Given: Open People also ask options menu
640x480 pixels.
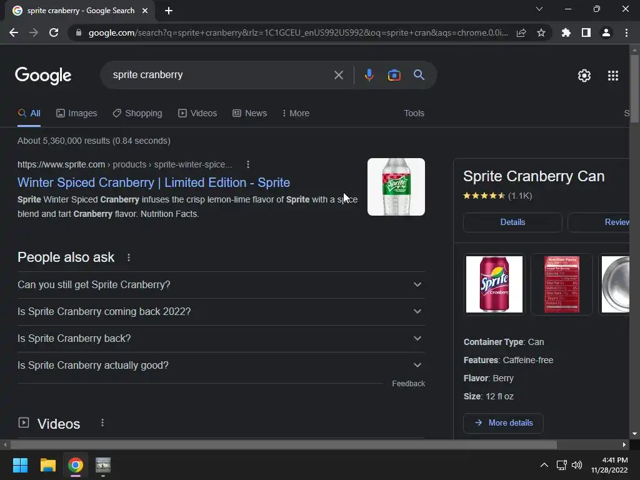Looking at the screenshot, I should [x=129, y=257].
